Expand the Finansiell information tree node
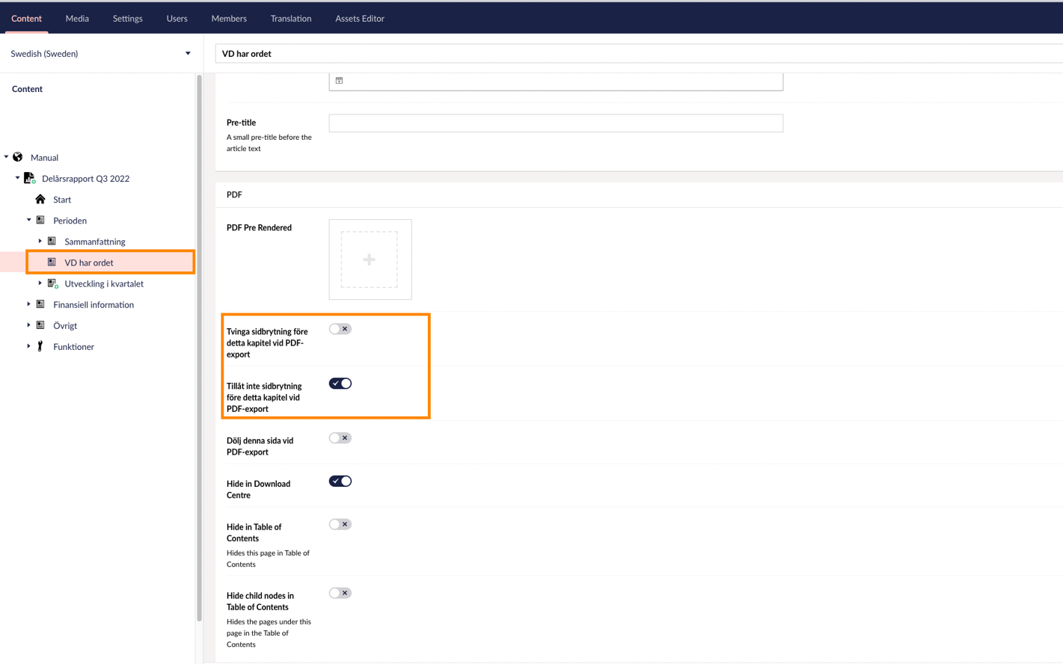This screenshot has height=664, width=1063. click(29, 304)
